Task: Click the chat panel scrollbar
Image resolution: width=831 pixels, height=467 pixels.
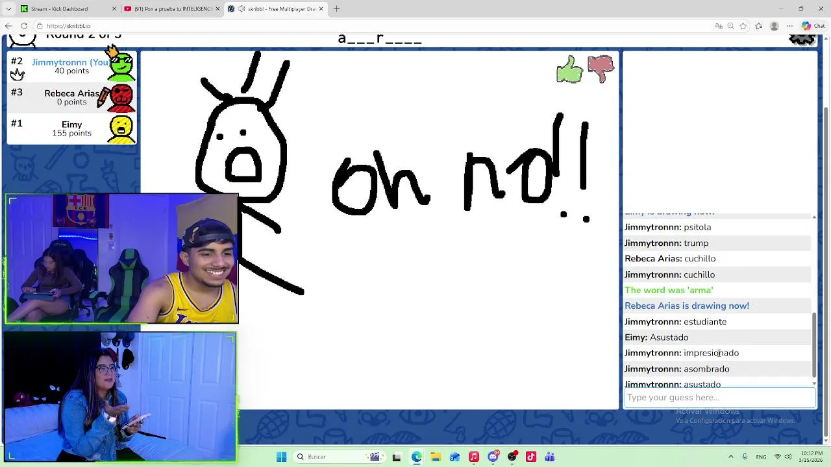Action: 814,345
